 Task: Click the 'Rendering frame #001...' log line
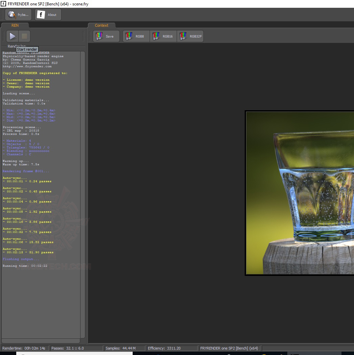26,171
